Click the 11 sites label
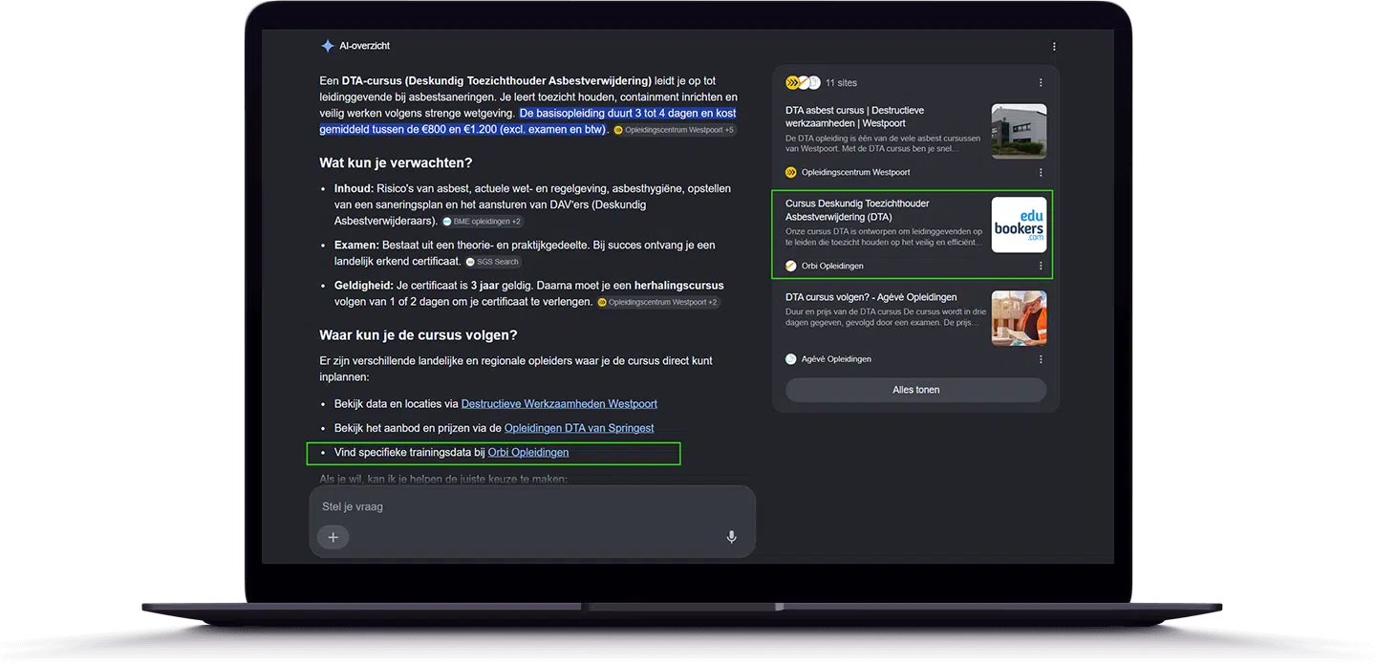This screenshot has width=1376, height=664. [x=841, y=83]
